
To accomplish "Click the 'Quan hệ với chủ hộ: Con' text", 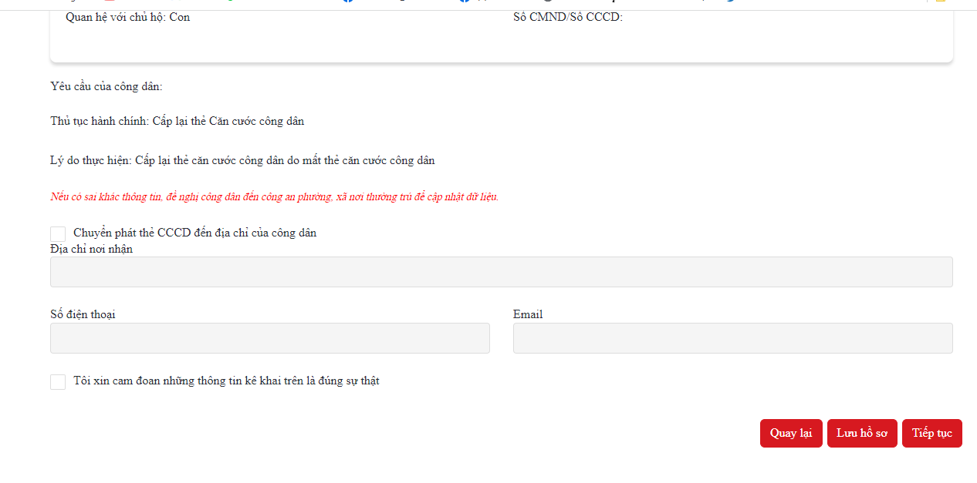I will (127, 17).
